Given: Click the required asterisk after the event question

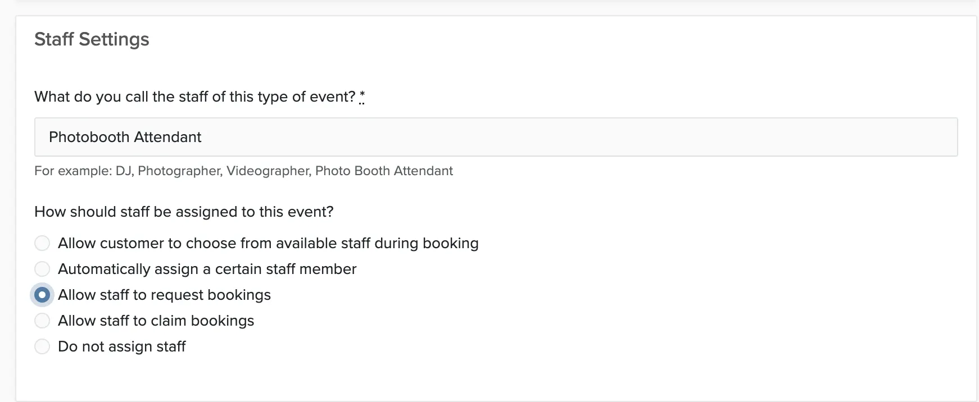Looking at the screenshot, I should [362, 97].
